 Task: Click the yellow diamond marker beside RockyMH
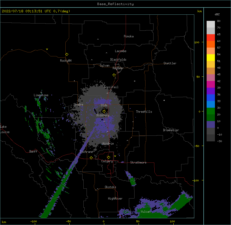pos(67,54)
